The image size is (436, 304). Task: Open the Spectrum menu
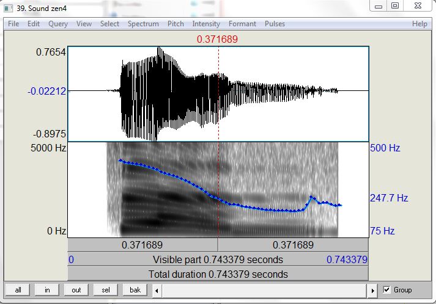click(143, 24)
